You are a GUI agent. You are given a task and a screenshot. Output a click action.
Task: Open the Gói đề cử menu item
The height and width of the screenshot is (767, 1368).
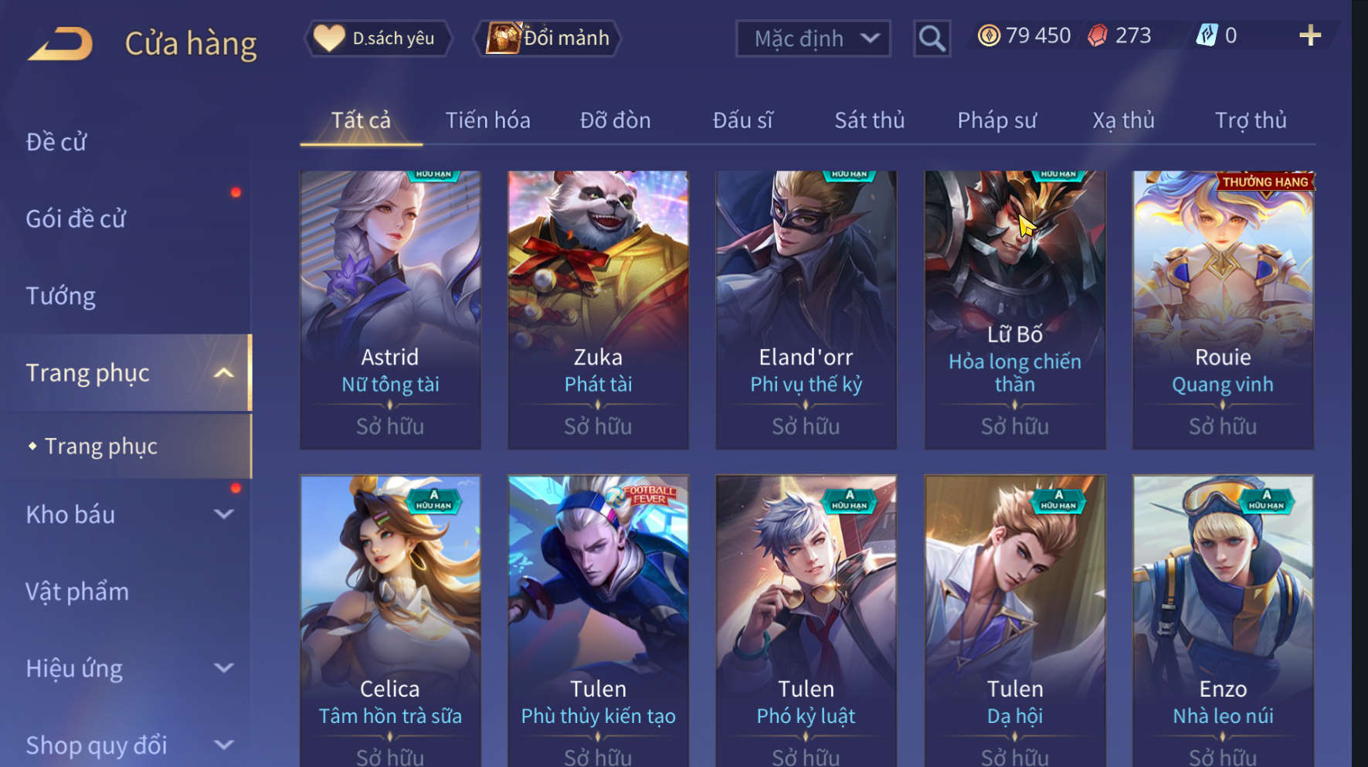point(76,219)
